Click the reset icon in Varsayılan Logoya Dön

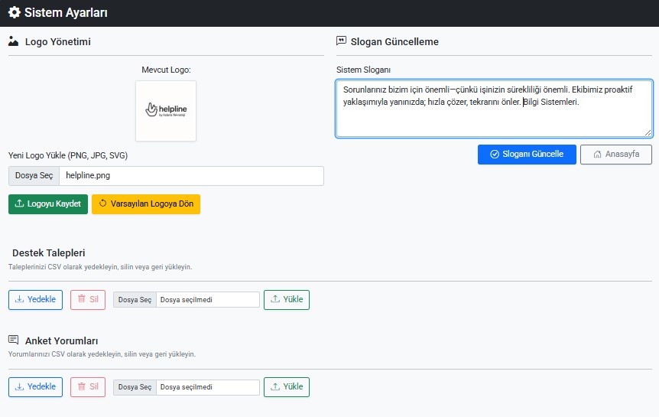pyautogui.click(x=102, y=204)
